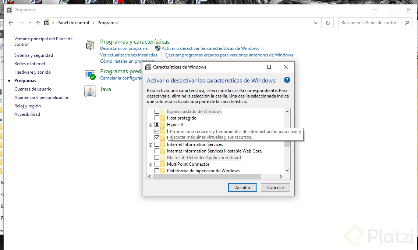Screen dimensions: 418x250
Task: Check the Internet Information Services checkbox
Action: pos(157,144)
